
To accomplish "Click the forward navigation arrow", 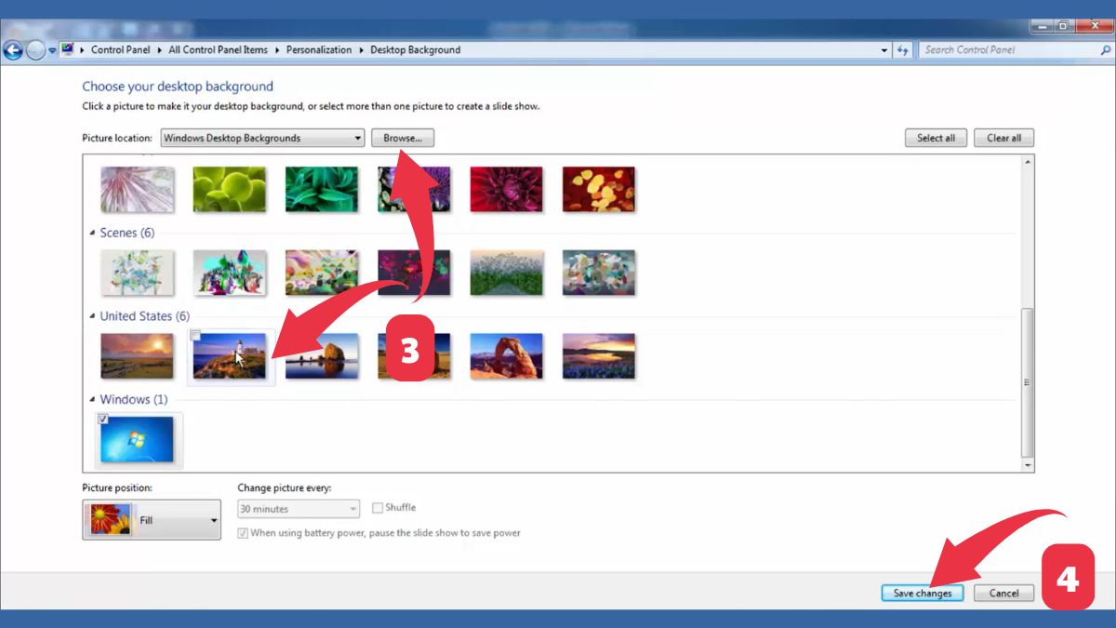I will [34, 49].
